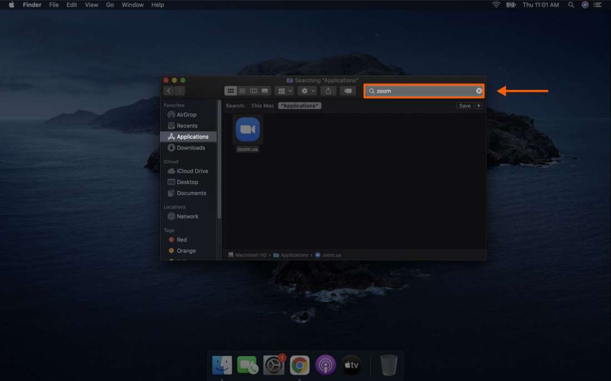Select icon view mode
611x381 pixels.
(231, 90)
